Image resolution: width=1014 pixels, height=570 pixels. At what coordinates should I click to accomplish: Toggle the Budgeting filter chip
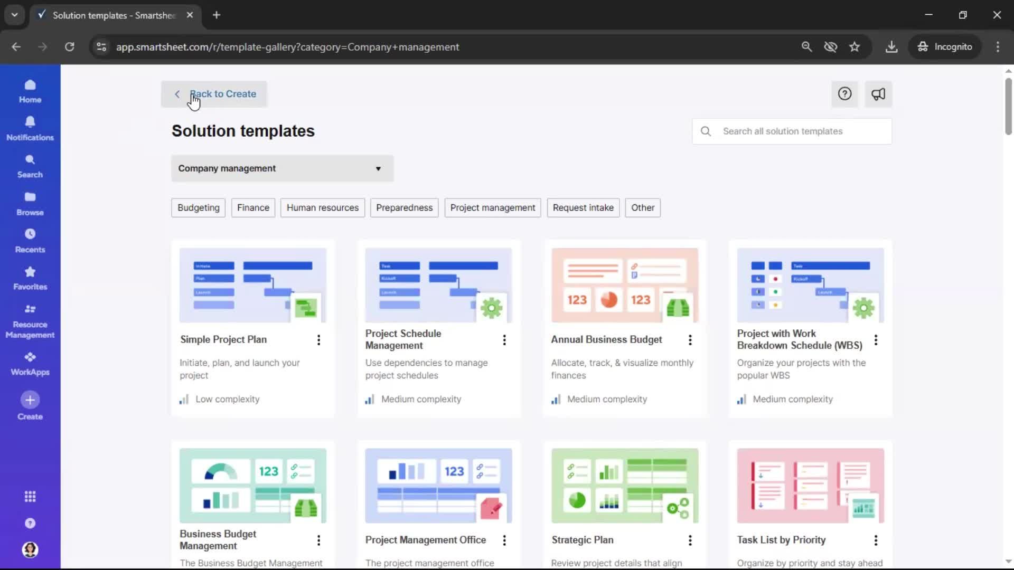pyautogui.click(x=199, y=207)
